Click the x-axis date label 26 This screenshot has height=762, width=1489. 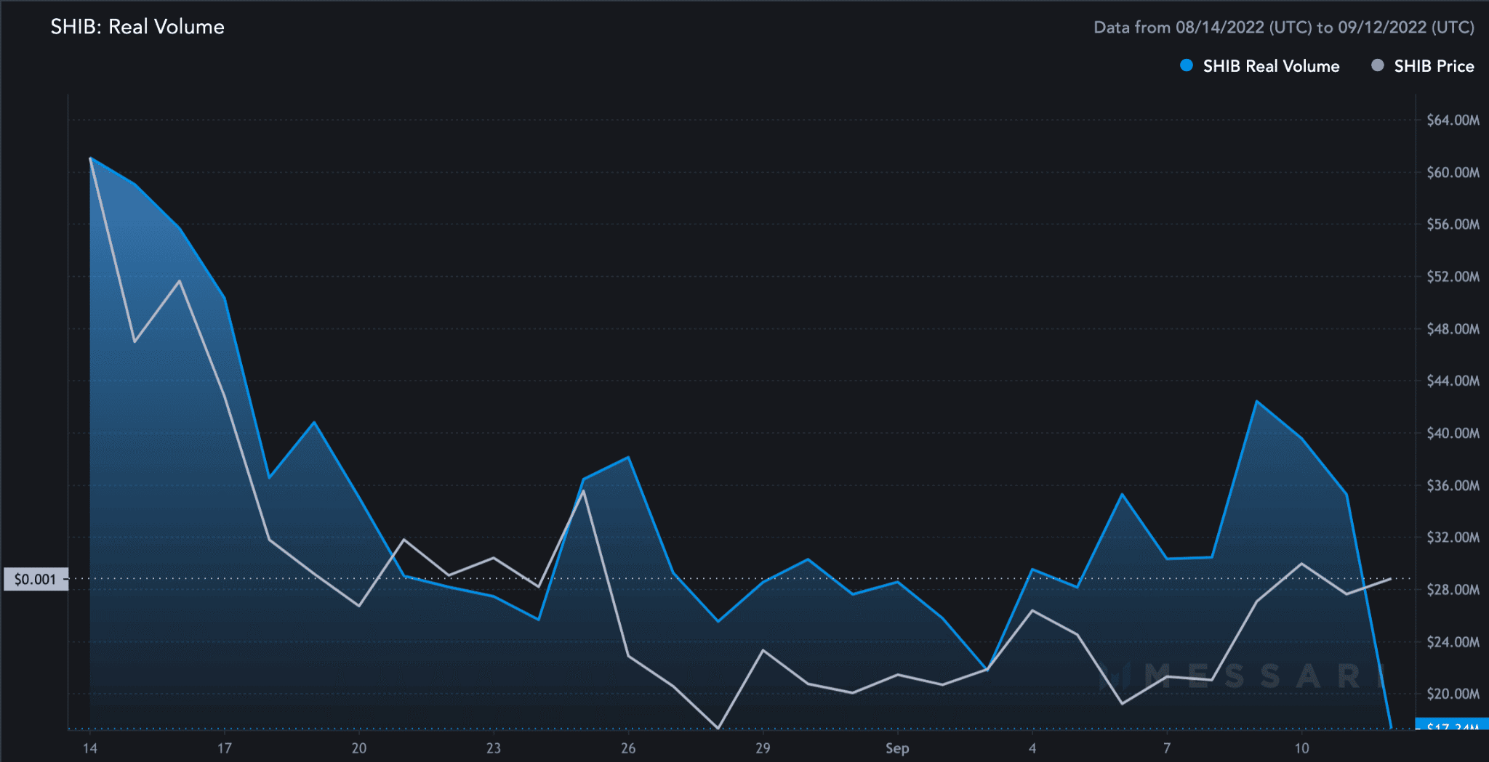[x=628, y=748]
